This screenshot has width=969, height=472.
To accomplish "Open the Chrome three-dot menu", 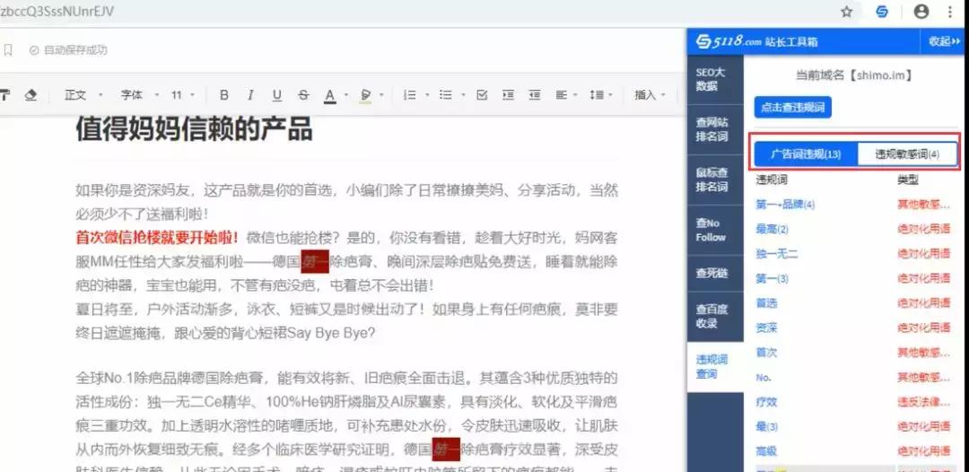I will [950, 12].
